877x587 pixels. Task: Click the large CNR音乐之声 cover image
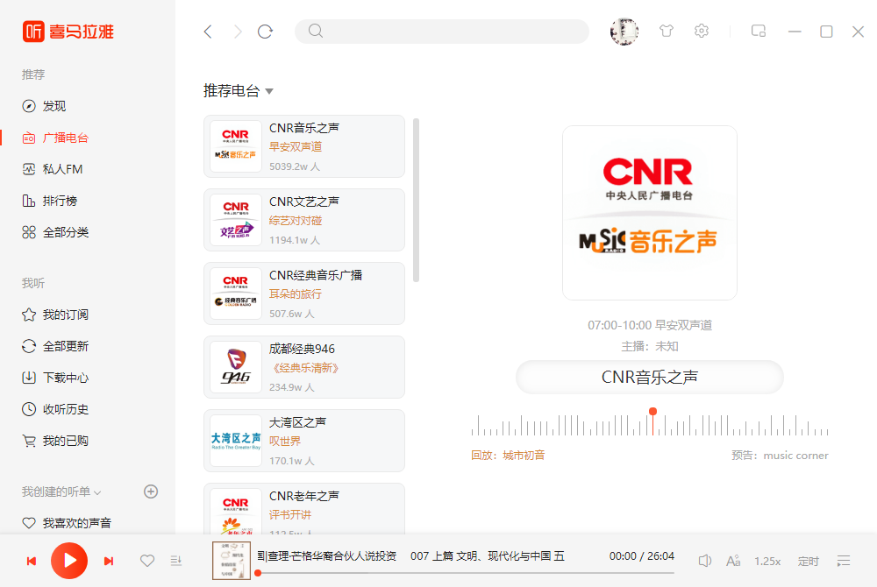tap(649, 213)
